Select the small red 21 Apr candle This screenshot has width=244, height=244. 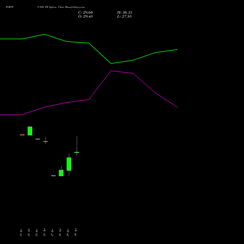(x=22, y=135)
